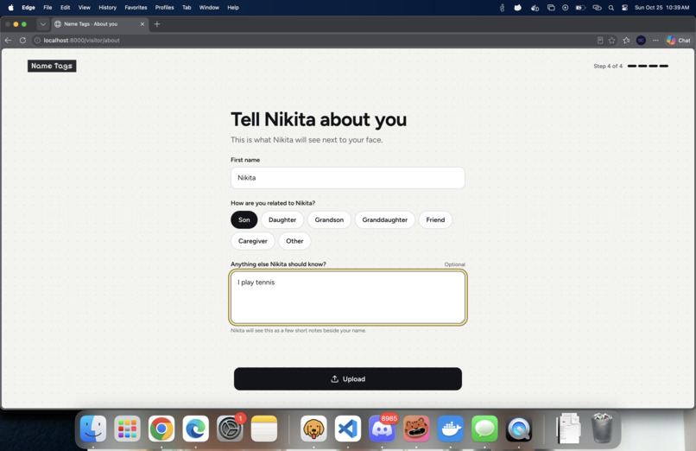Open Messages from the dock
The image size is (696, 451).
pyautogui.click(x=484, y=429)
